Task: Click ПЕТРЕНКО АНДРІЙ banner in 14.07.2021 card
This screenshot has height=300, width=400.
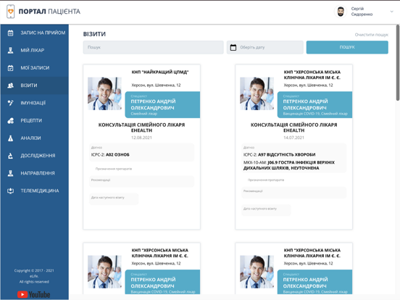Action: pyautogui.click(x=314, y=105)
